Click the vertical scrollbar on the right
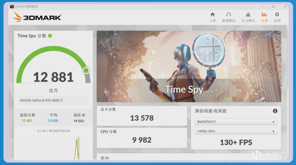This screenshot has height=165, width=296. (x=287, y=59)
